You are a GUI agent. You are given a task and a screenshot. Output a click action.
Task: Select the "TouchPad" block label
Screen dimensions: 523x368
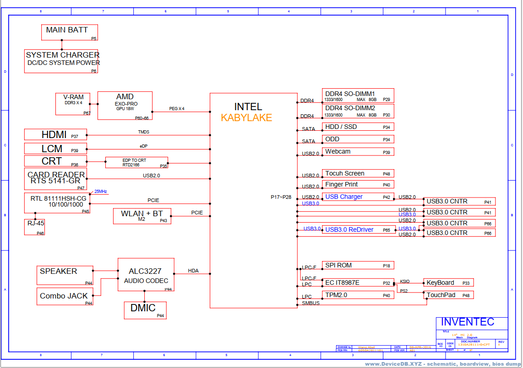(x=441, y=295)
